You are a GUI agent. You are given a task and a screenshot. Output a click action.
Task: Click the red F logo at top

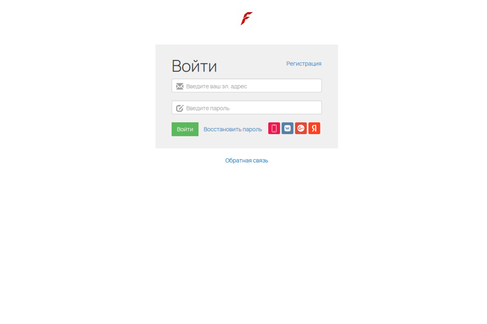click(x=247, y=19)
